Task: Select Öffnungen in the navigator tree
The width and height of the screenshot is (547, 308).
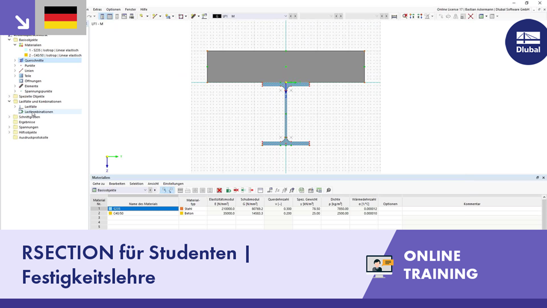Action: [33, 81]
